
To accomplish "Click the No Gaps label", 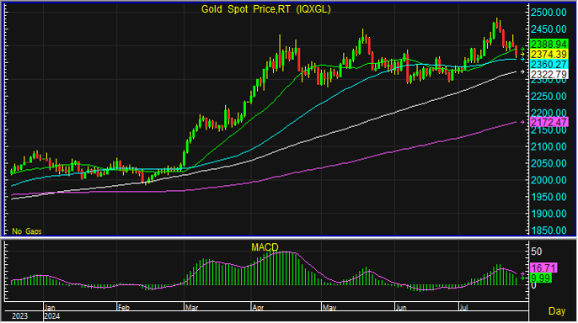I will click(x=27, y=231).
